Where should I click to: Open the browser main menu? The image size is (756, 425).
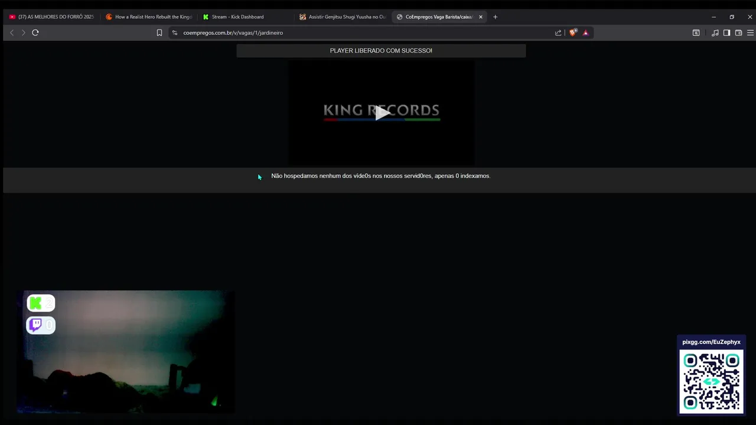click(750, 32)
